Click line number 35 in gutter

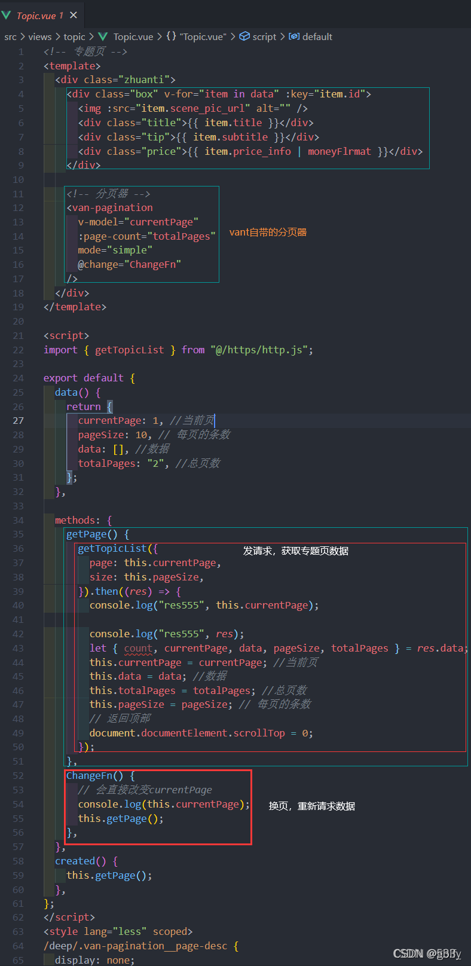point(19,534)
